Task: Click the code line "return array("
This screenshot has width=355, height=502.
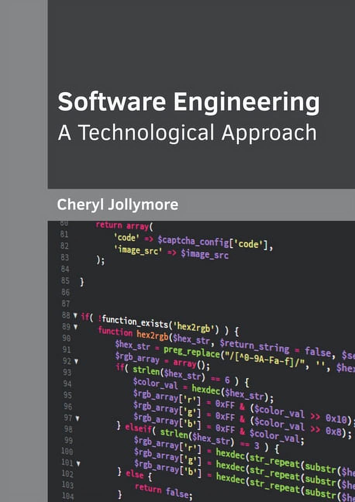Action: click(x=124, y=226)
